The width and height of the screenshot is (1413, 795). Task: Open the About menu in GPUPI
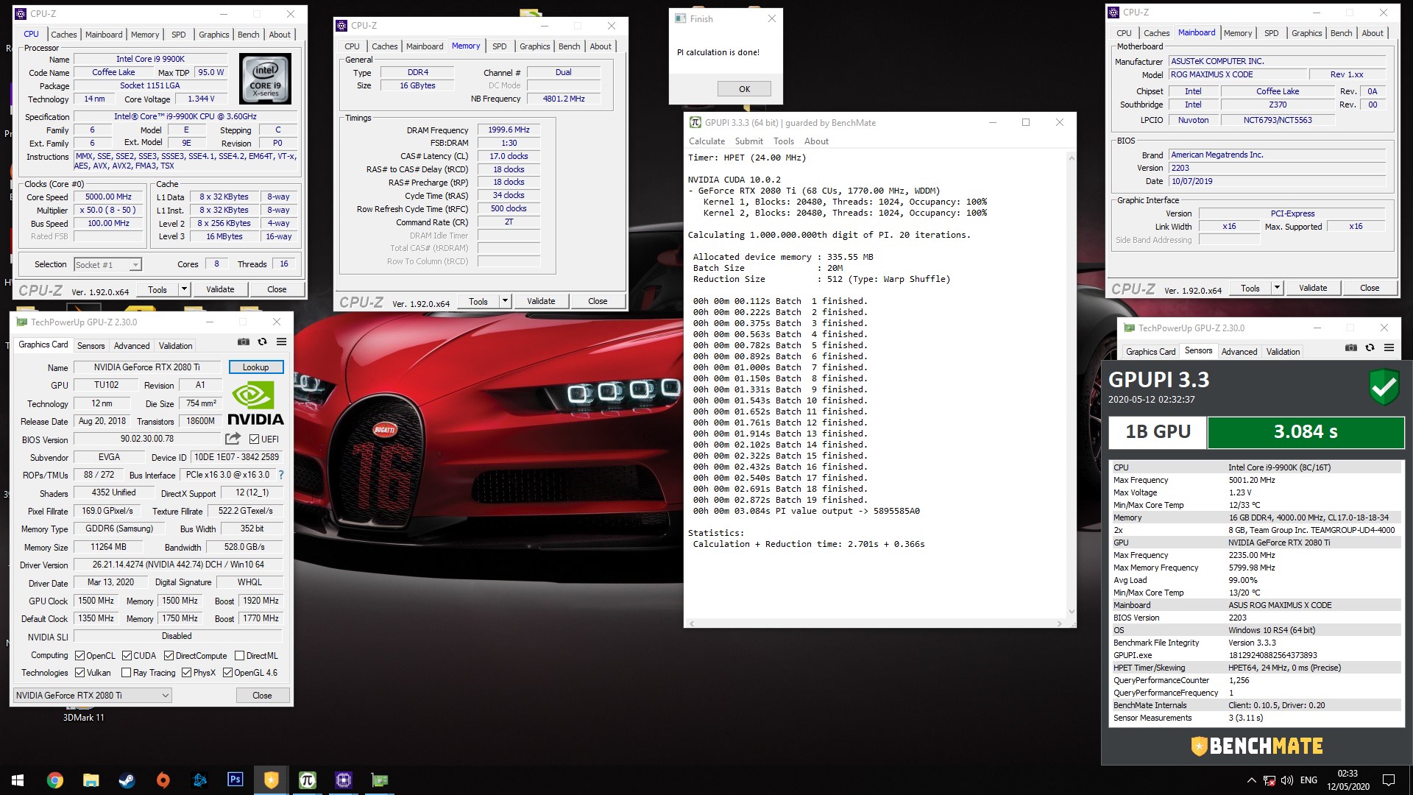816,141
